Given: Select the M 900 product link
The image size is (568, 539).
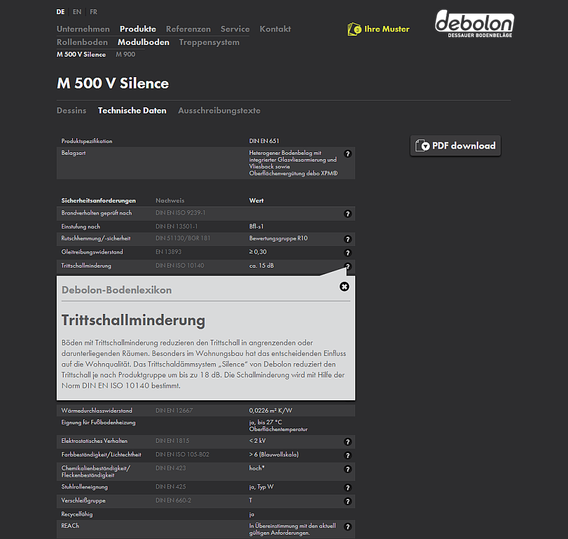Looking at the screenshot, I should coord(125,54).
